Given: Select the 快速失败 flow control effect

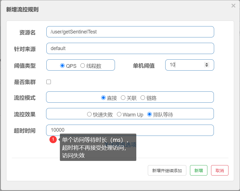Looking at the screenshot, I should point(90,114).
